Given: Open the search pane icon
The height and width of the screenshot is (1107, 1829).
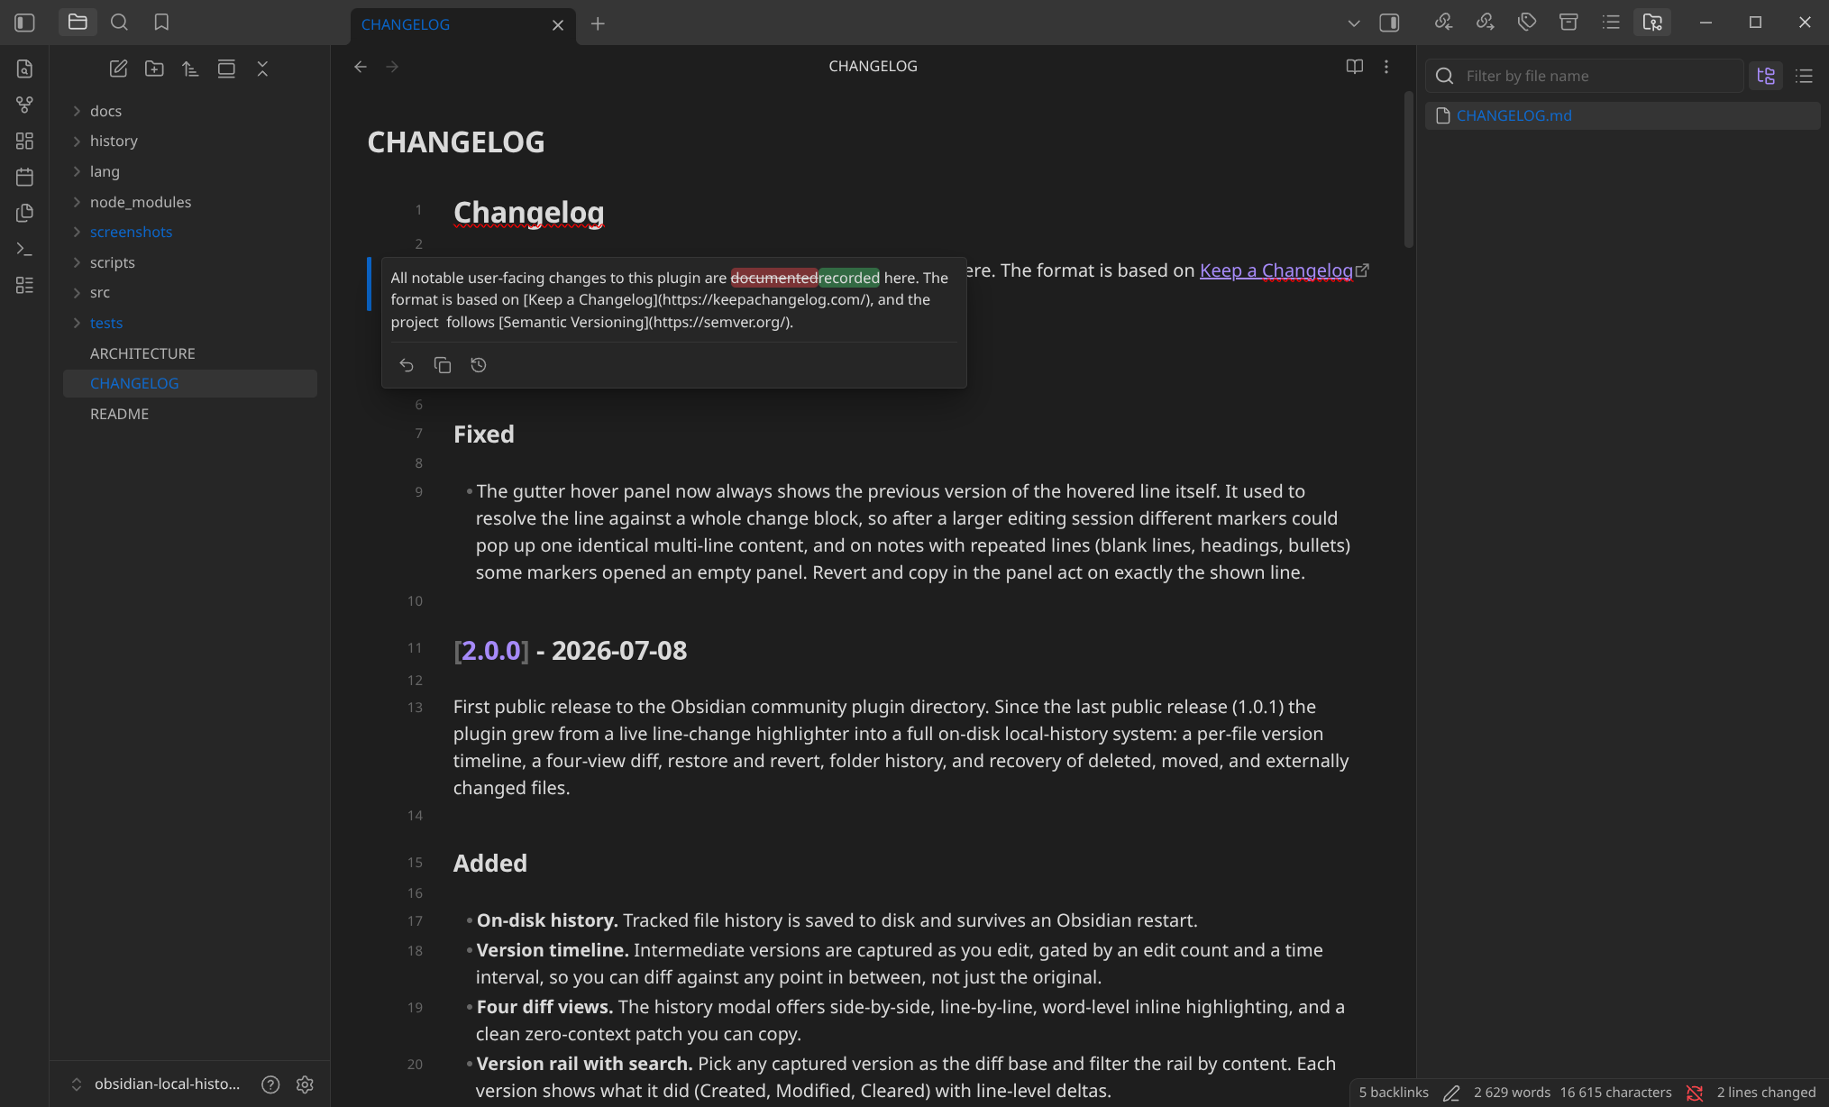Looking at the screenshot, I should (119, 23).
